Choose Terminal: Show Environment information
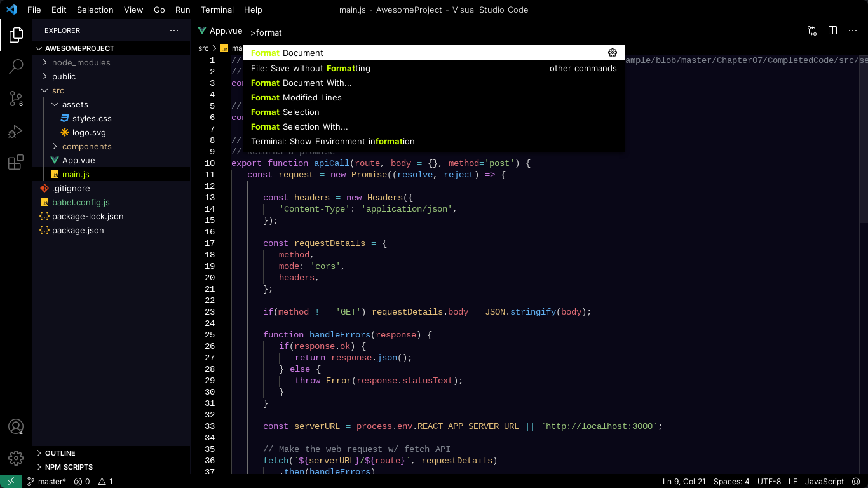 click(434, 141)
